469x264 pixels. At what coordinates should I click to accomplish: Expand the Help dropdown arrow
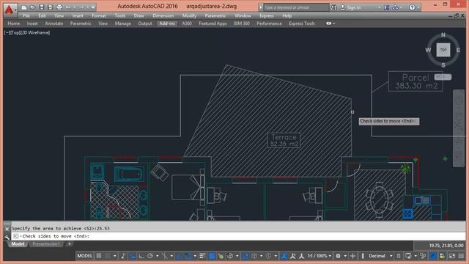tap(418, 7)
